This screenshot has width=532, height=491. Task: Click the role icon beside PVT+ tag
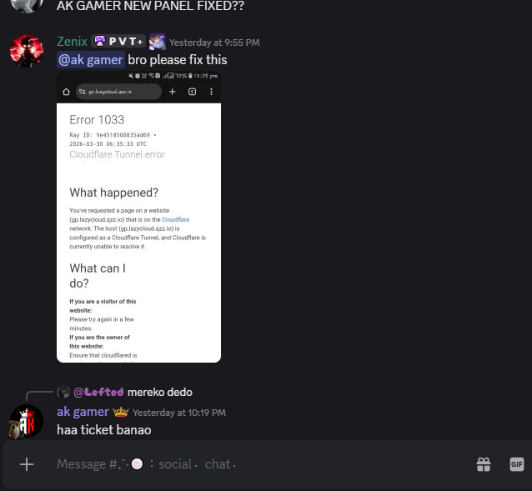(158, 42)
